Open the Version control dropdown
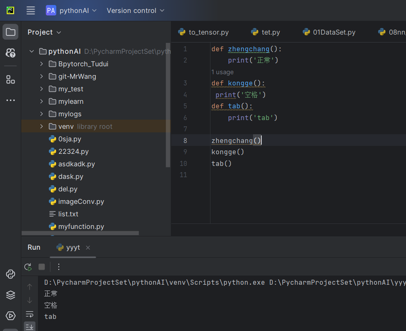The height and width of the screenshot is (331, 406). (x=135, y=10)
